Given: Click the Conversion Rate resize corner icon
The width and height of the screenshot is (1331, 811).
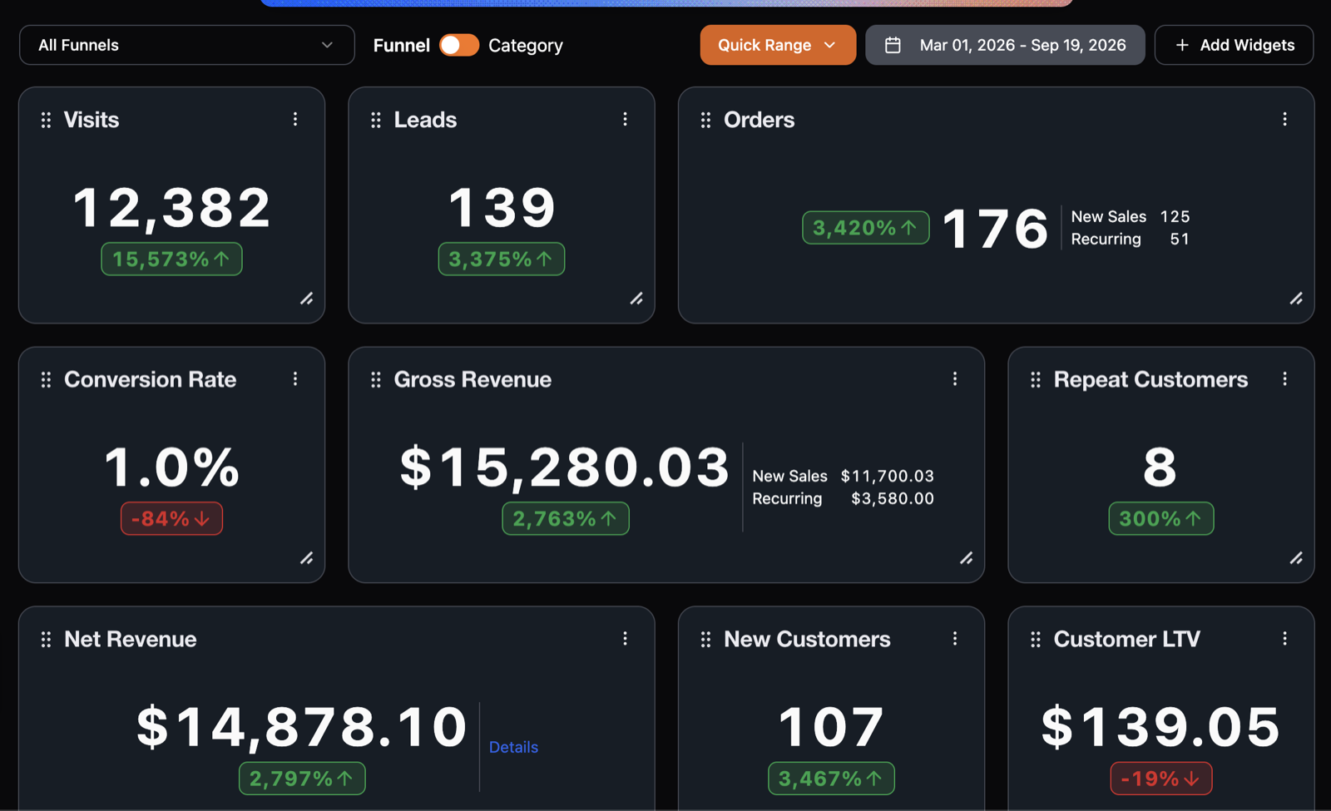Looking at the screenshot, I should click(307, 558).
